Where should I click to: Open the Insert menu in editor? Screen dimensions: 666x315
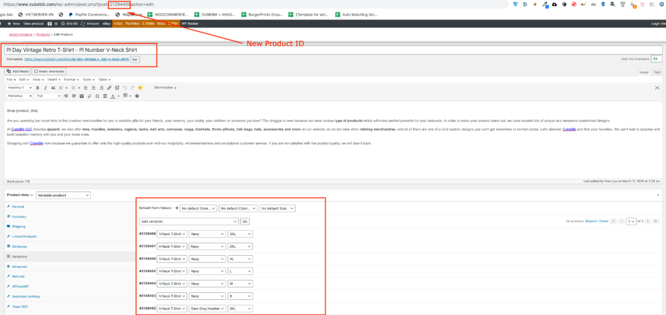pos(53,79)
